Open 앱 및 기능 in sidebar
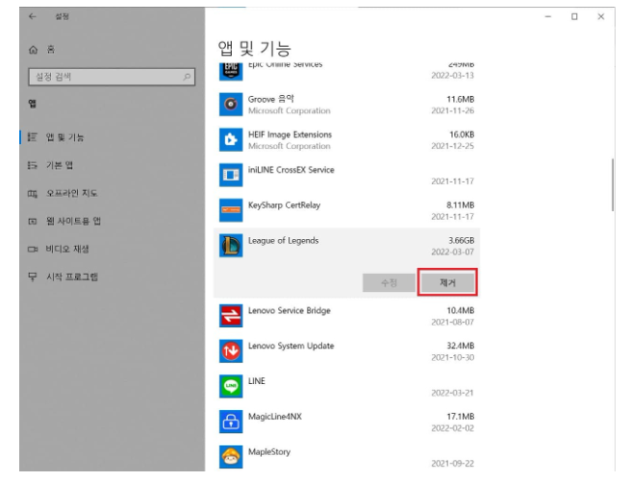The height and width of the screenshot is (481, 630). click(64, 137)
